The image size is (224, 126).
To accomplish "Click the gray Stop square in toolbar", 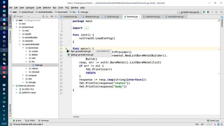I will pos(216,12).
